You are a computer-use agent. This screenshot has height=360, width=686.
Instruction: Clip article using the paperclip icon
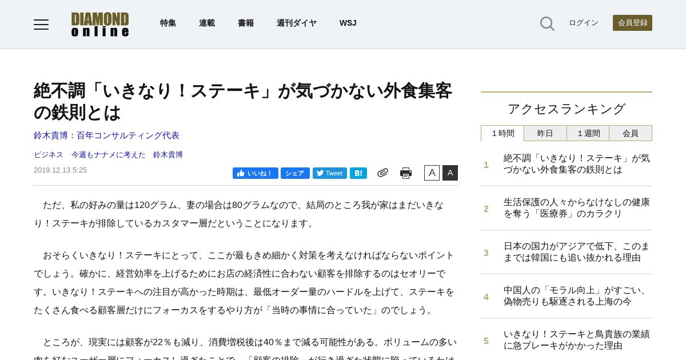(x=382, y=173)
